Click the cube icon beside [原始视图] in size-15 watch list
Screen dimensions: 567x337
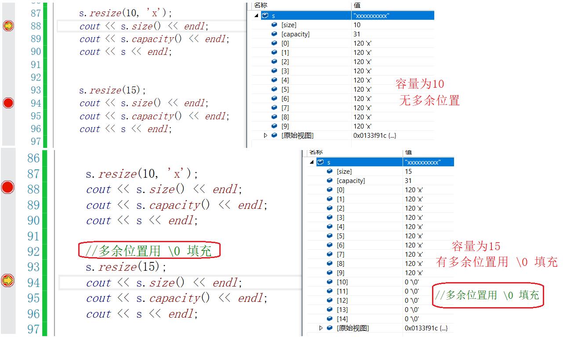point(330,328)
